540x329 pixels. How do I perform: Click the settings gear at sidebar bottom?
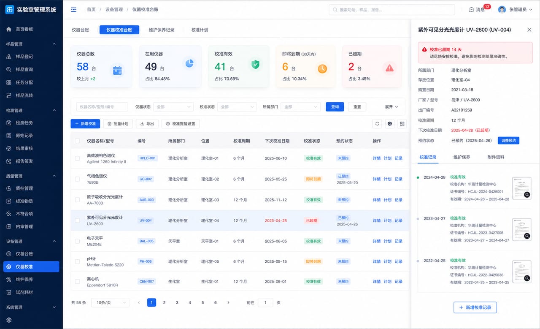pos(9,320)
